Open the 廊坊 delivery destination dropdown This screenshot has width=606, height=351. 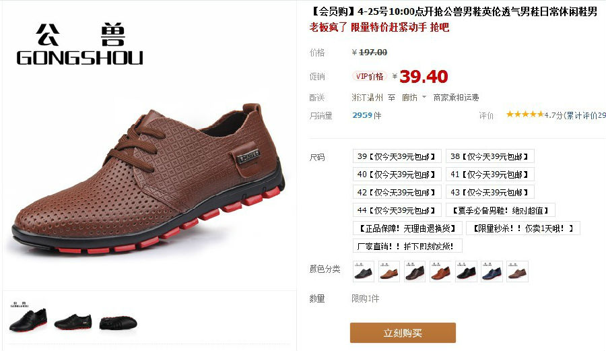point(414,98)
